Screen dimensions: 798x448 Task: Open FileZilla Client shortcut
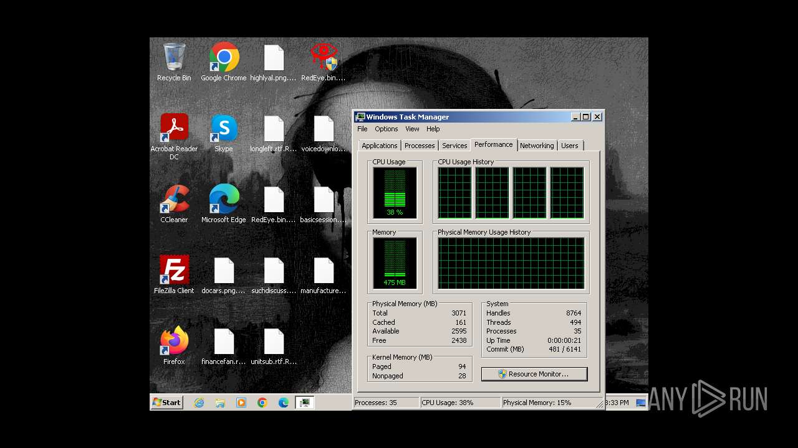(x=174, y=275)
